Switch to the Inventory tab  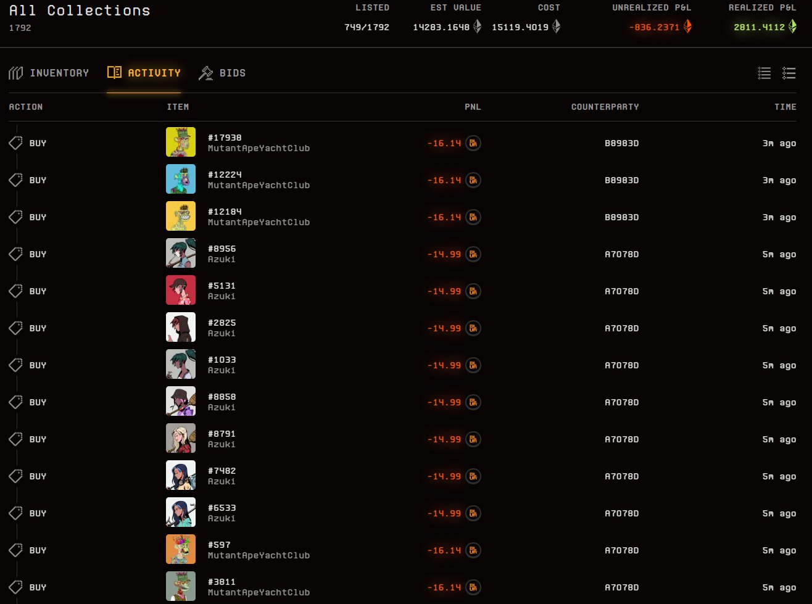coord(49,73)
